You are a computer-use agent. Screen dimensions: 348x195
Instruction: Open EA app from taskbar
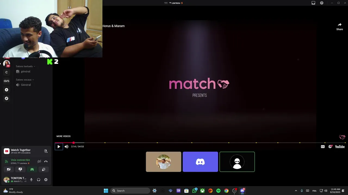[x=210, y=191]
